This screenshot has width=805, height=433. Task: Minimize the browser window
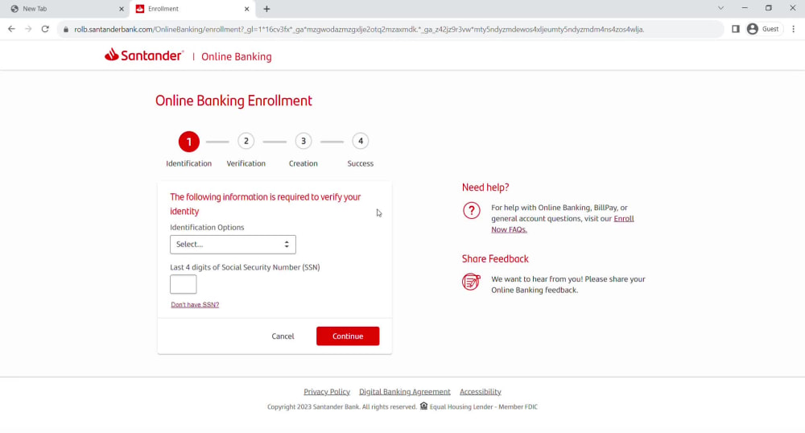click(x=745, y=8)
